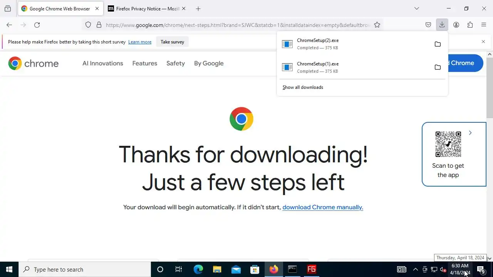Open tracking protection shield icon

tap(88, 25)
